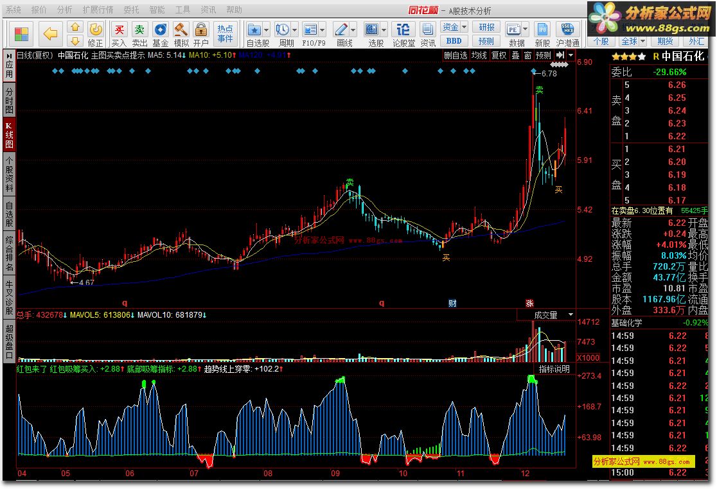Open 指标说明 indicator description
Image resolution: width=717 pixels, height=489 pixels.
(x=554, y=369)
